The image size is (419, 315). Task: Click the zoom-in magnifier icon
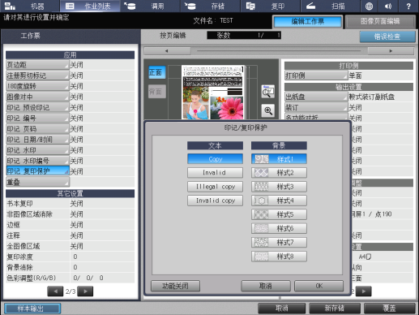(268, 110)
